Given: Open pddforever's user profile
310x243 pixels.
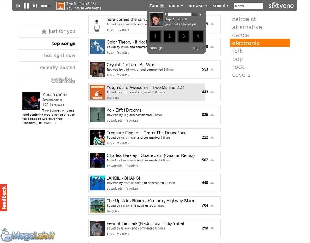Looking at the screenshot, I should [131, 70].
